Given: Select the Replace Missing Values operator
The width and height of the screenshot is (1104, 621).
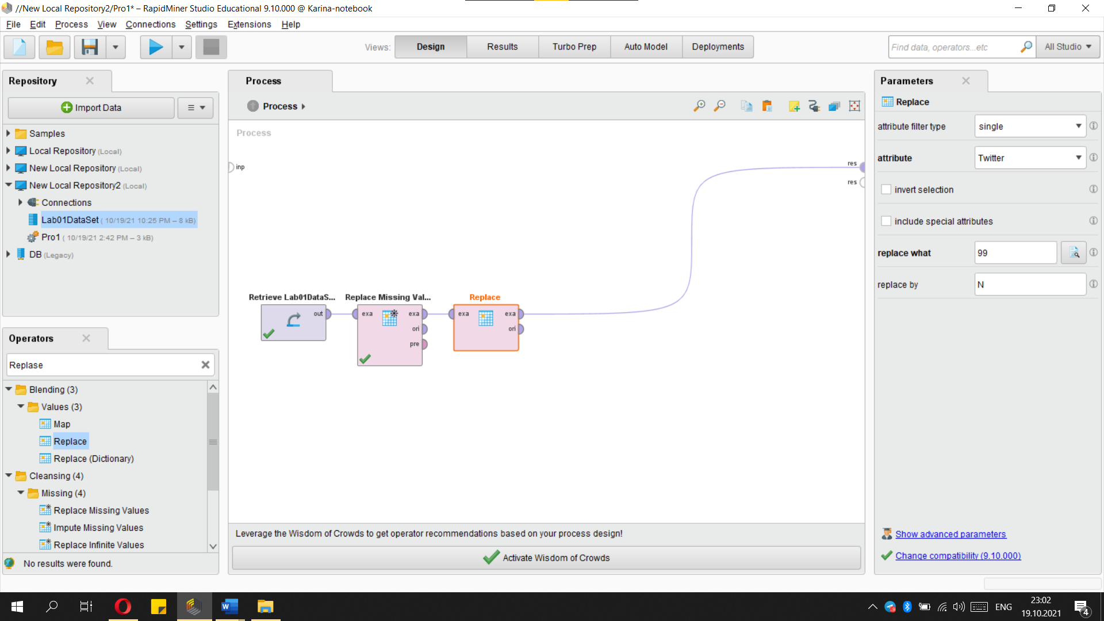Looking at the screenshot, I should 390,335.
